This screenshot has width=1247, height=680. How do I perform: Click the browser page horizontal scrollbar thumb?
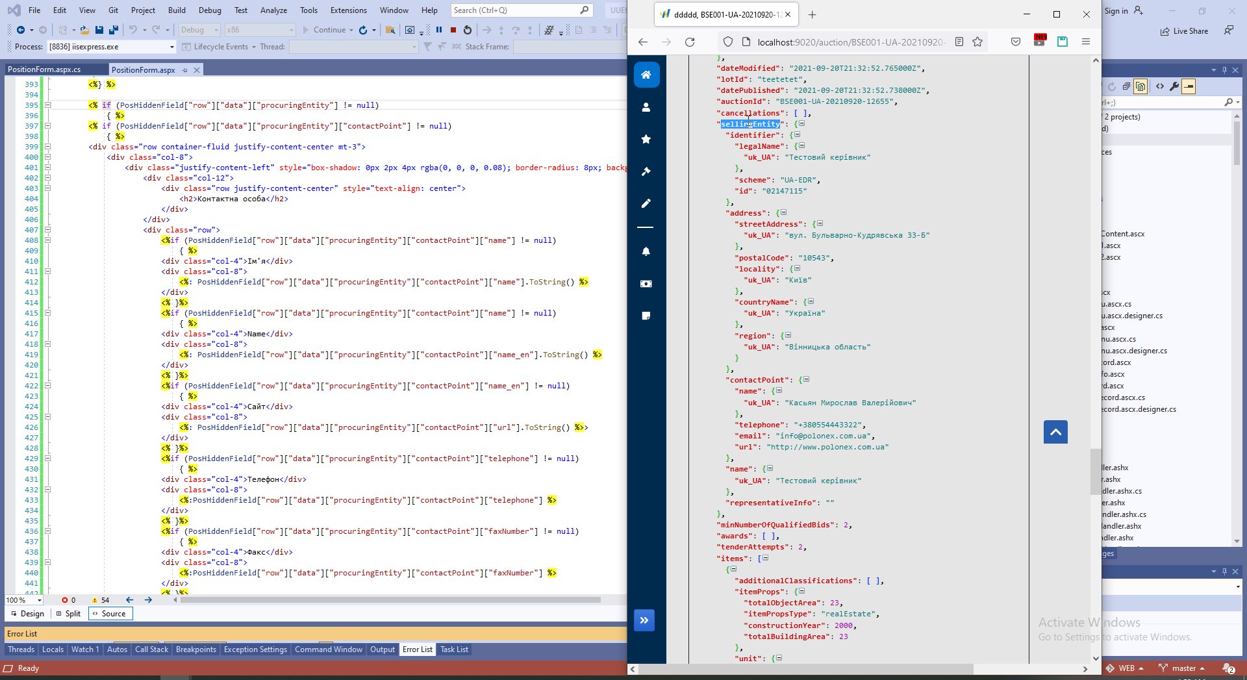tap(806, 669)
